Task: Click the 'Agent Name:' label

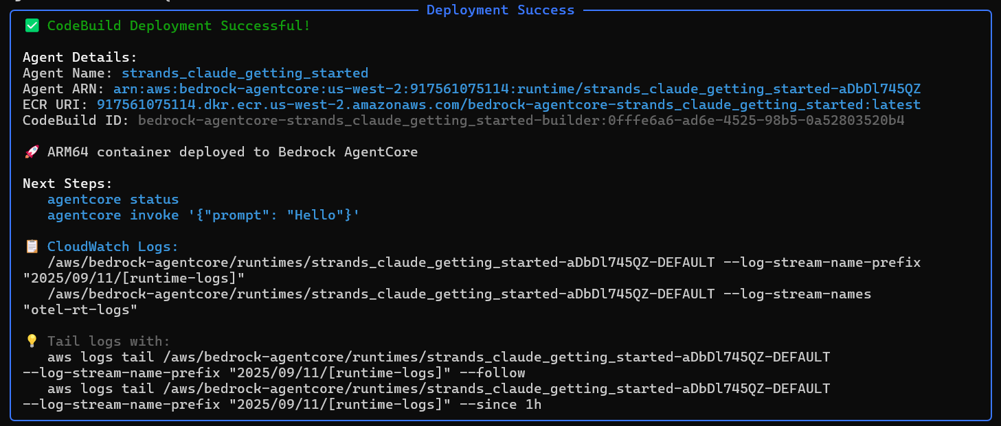Action: tap(68, 73)
